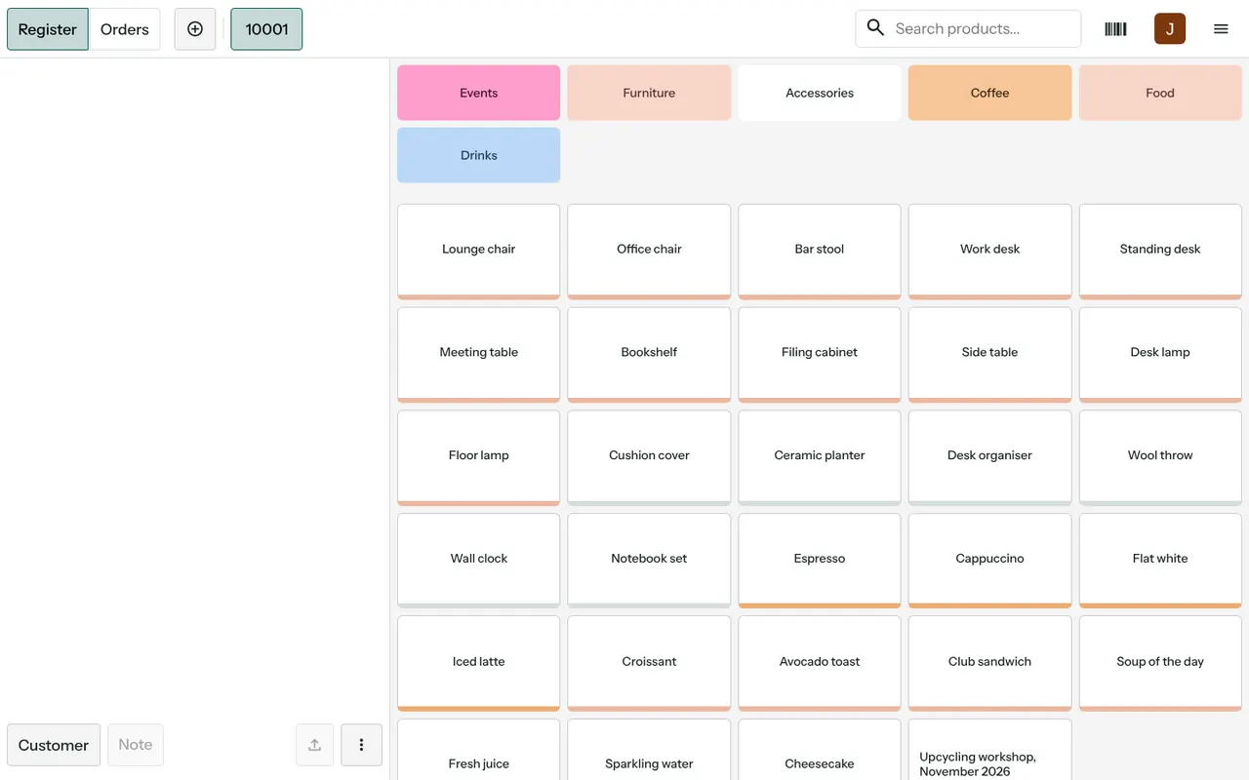Filter by the Events category

click(479, 93)
